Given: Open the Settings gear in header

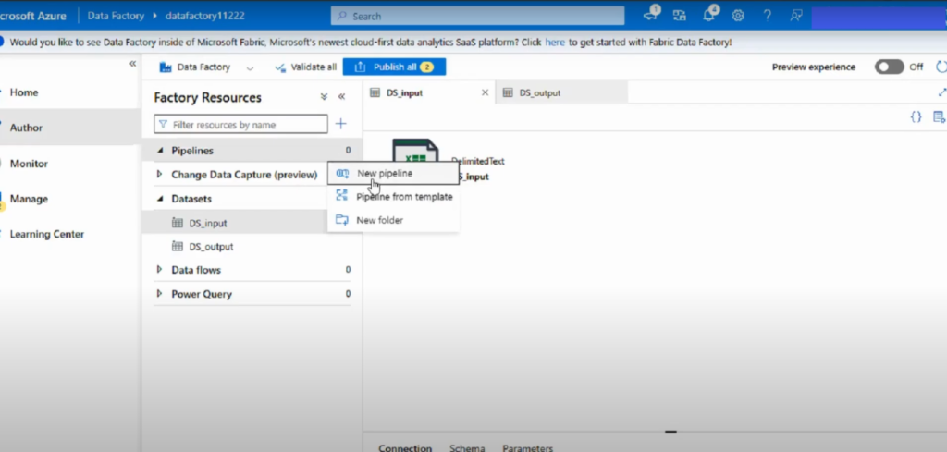Looking at the screenshot, I should [738, 16].
